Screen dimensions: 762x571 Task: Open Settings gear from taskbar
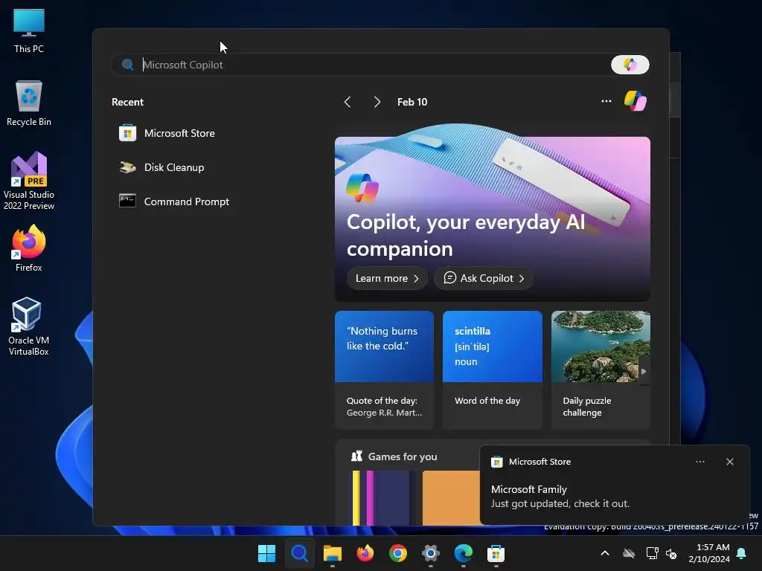[431, 553]
